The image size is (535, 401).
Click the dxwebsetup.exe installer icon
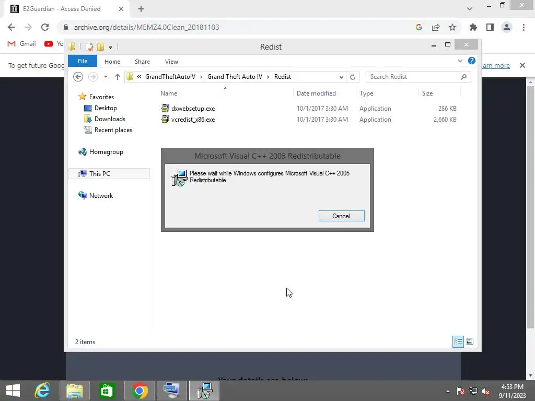click(165, 108)
